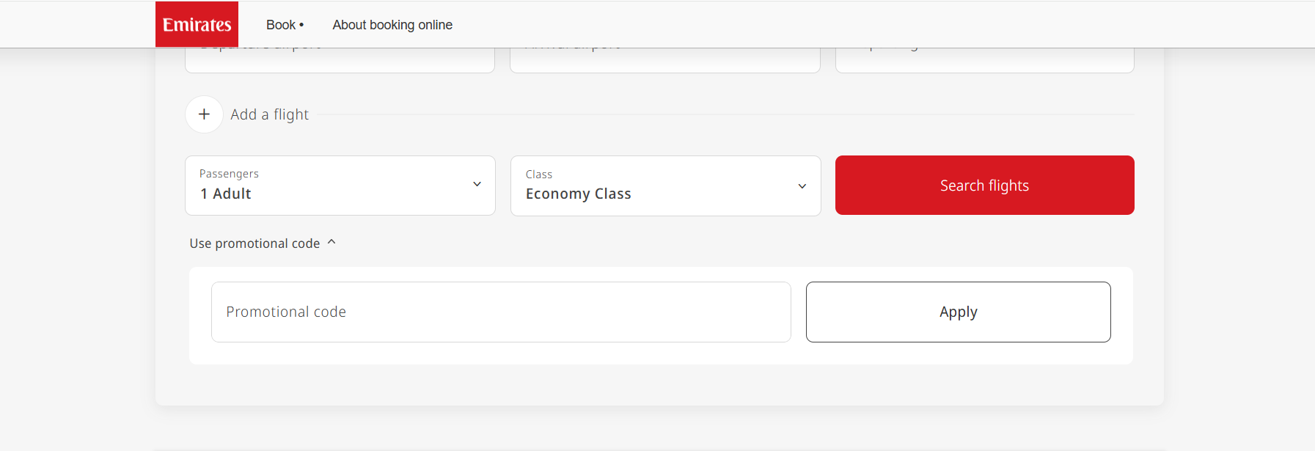Screen dimensions: 1315x451
Task: Click the Class field chevron arrow
Action: coord(802,186)
